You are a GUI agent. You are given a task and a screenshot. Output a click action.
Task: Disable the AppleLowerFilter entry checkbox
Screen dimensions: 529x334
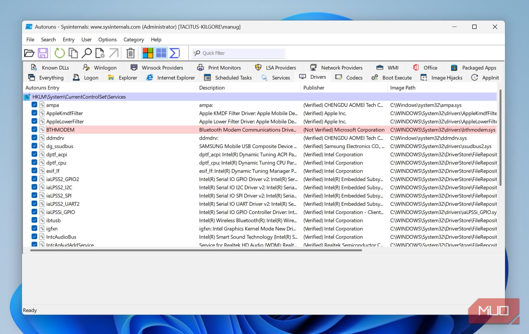[x=34, y=121]
